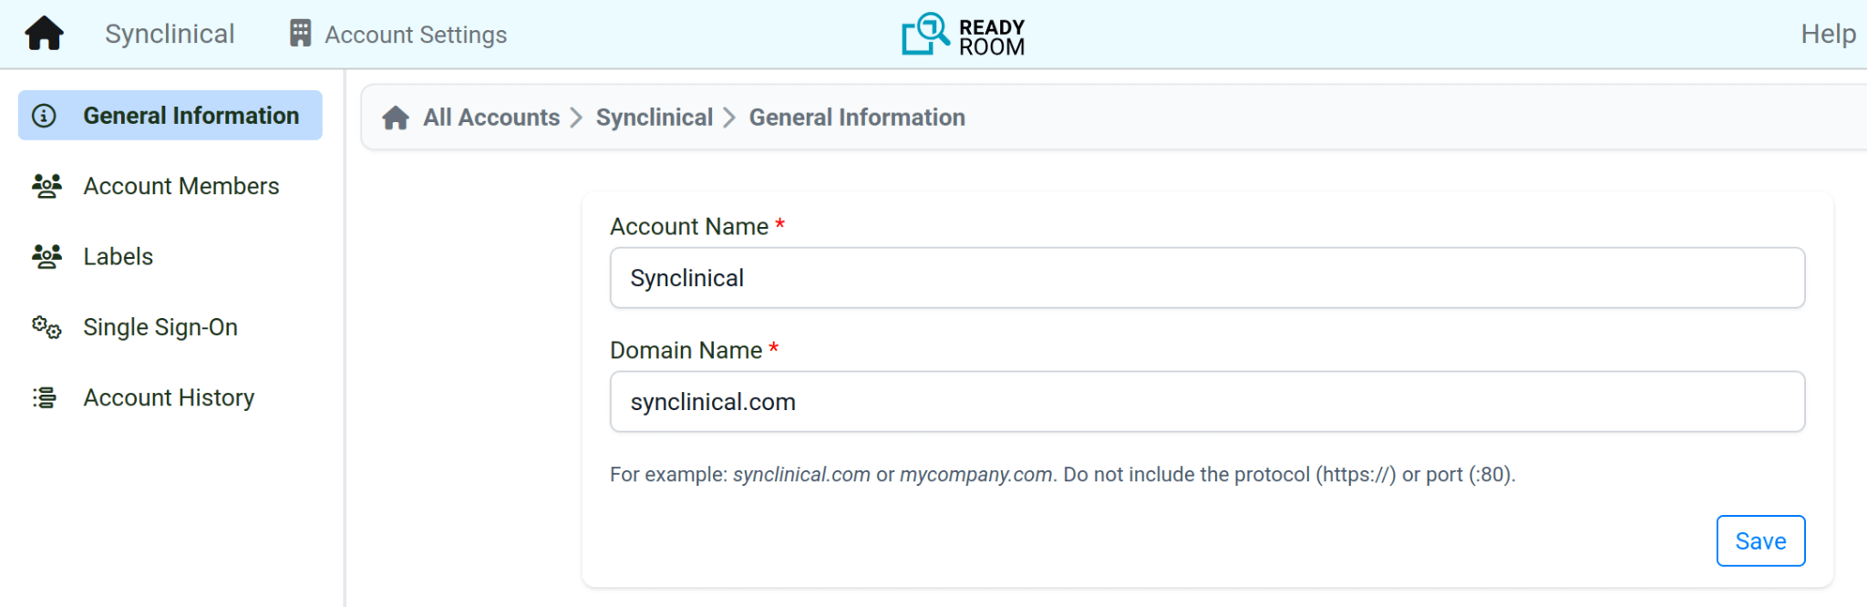Click All Accounts breadcrumb link
The image size is (1867, 607).
[x=491, y=118]
